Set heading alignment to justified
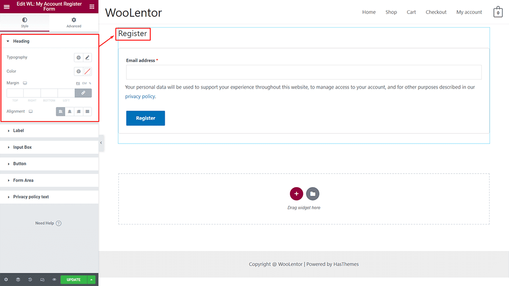This screenshot has width=509, height=286. point(87,111)
